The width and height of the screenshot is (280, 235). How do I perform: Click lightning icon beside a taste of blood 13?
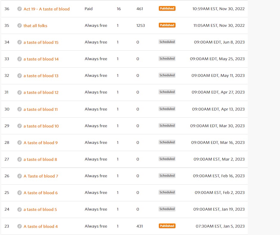[x=20, y=76]
